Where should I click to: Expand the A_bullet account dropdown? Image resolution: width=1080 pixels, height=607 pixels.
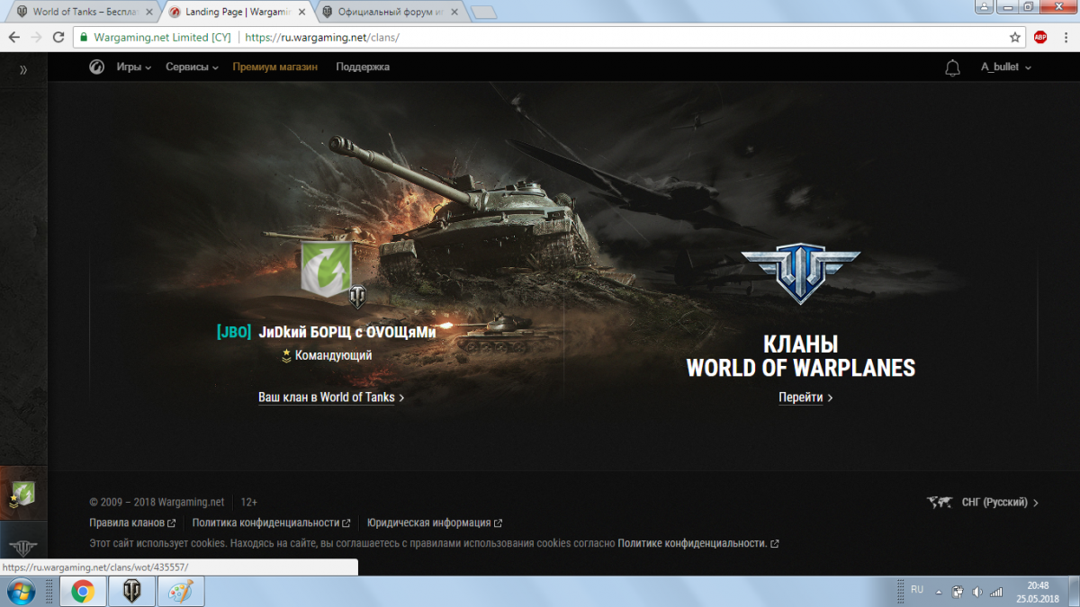pos(1006,67)
